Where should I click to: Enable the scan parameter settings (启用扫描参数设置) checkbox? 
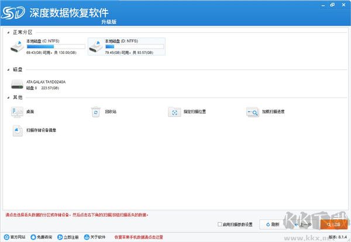(219, 224)
